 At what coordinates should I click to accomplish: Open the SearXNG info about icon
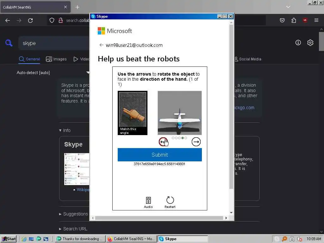coord(298,43)
